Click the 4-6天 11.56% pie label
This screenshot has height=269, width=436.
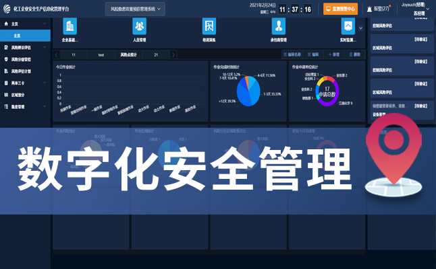pyautogui.click(x=267, y=75)
